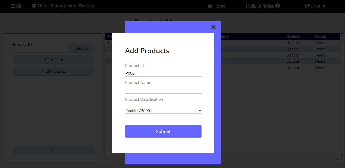Click the Search button beside Product ID
The width and height of the screenshot is (345, 168).
[x=82, y=48]
